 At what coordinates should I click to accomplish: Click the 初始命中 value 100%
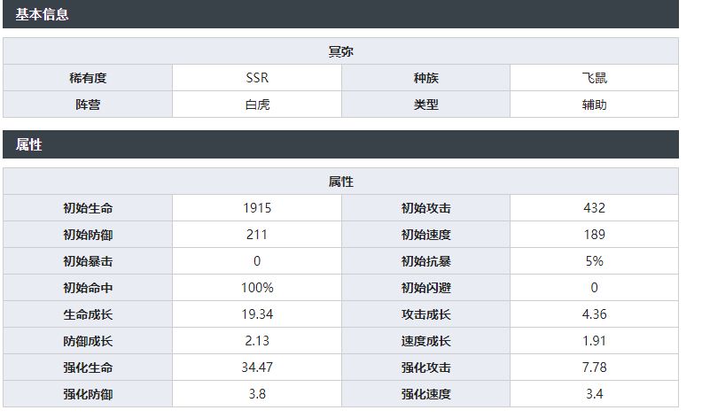257,288
